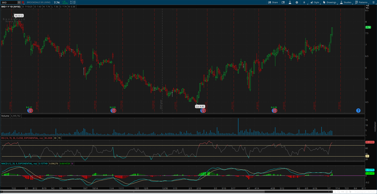
Task: Click the 12/30 date on the time axis
Action: tap(165, 188)
